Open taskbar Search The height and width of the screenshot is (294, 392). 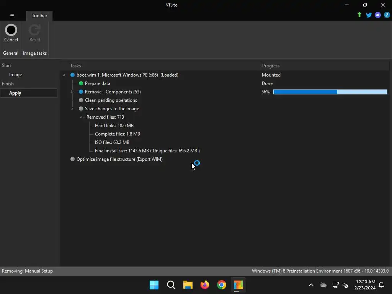tap(171, 285)
